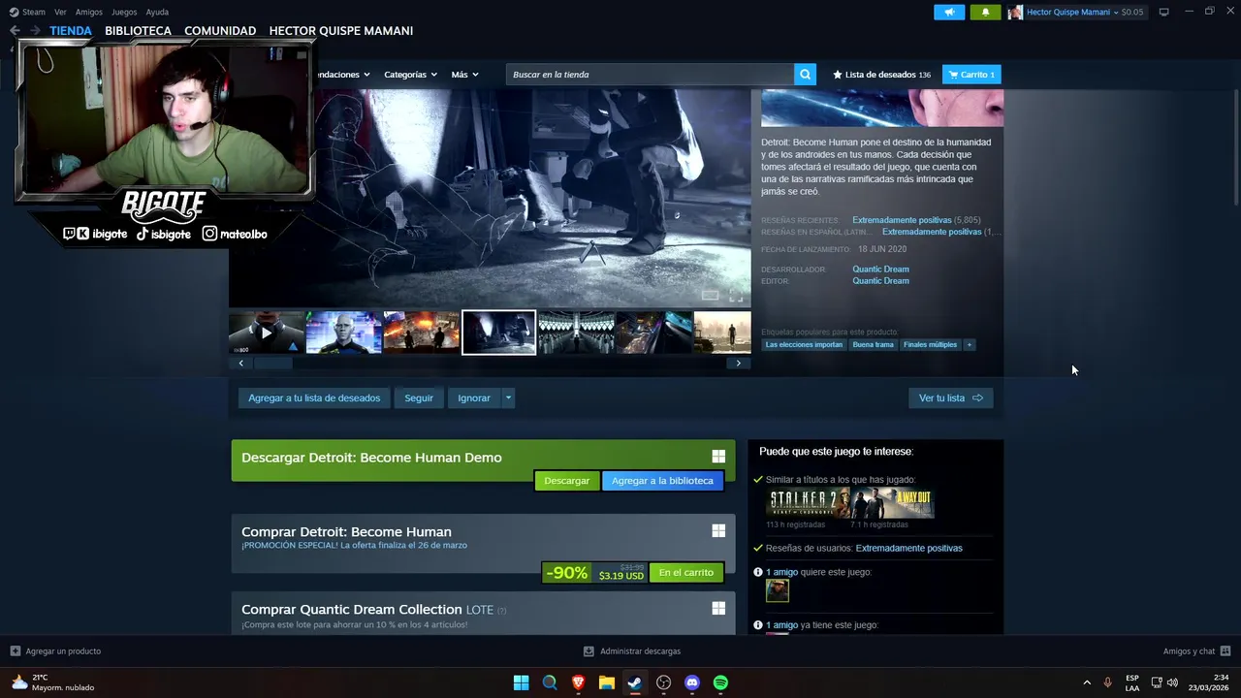Click the En el carrito button
The width and height of the screenshot is (1241, 698).
pos(686,573)
